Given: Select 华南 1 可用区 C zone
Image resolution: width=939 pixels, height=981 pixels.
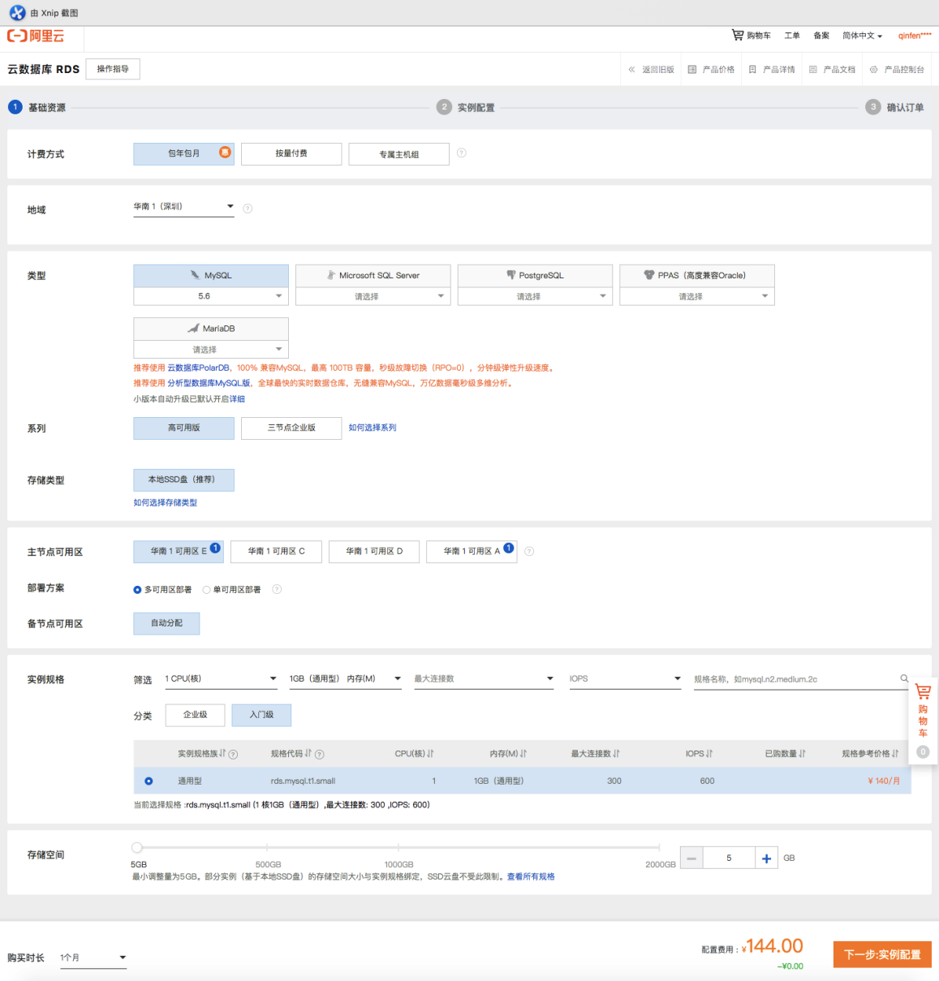Looking at the screenshot, I should coord(277,552).
